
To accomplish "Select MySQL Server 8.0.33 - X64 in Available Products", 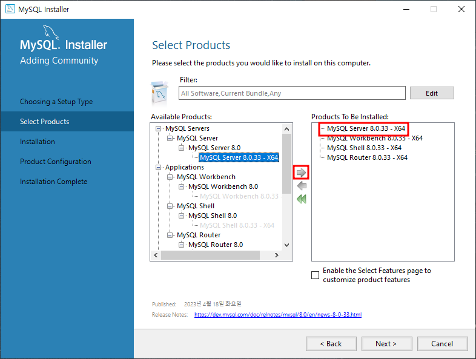I will [239, 157].
